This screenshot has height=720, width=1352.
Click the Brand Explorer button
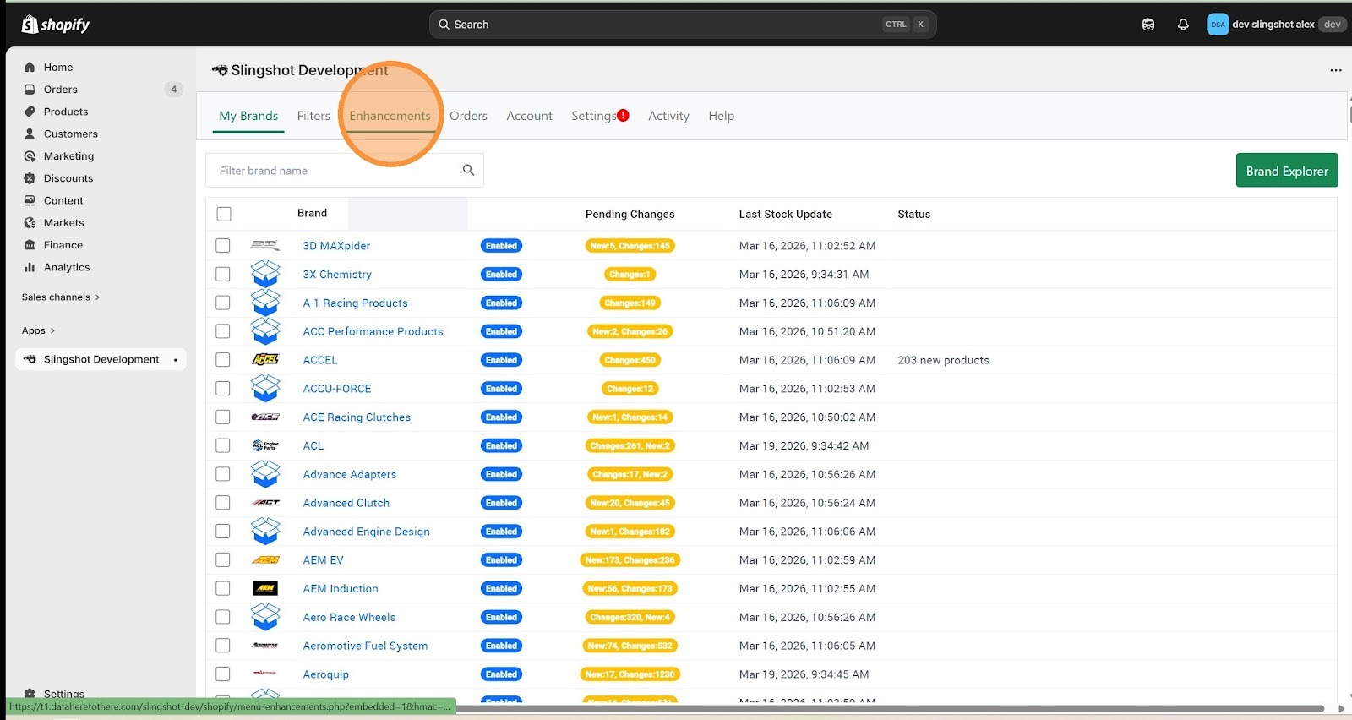[x=1287, y=171]
